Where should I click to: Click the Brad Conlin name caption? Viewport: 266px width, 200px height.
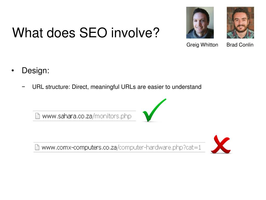tap(240, 45)
